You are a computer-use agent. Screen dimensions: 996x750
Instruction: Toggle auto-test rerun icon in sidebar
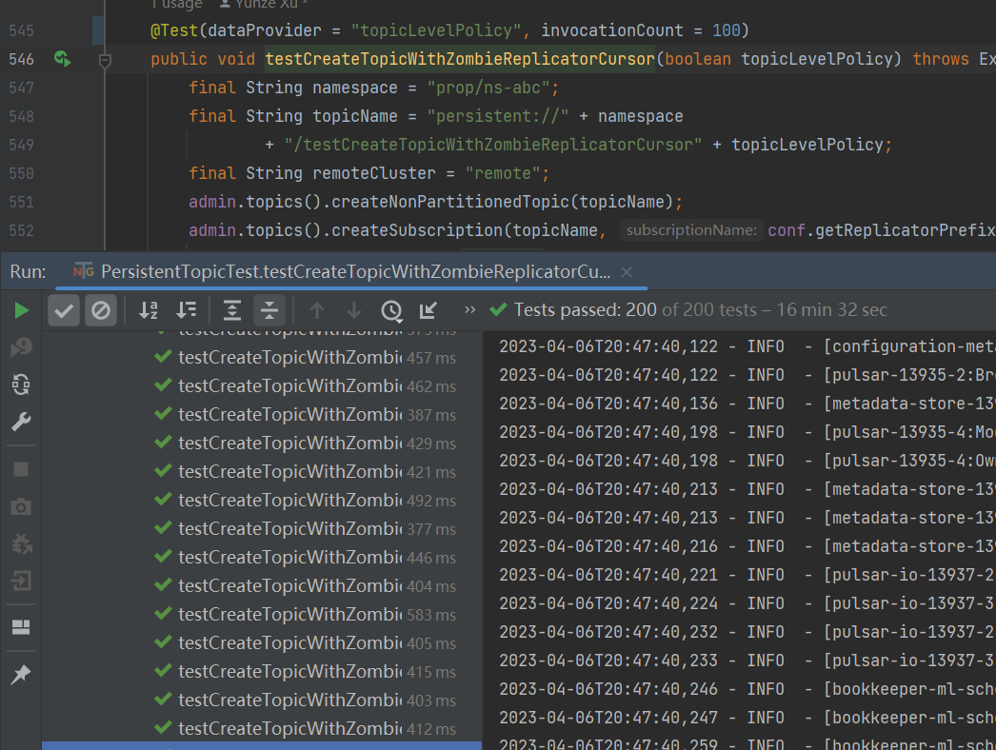point(21,385)
